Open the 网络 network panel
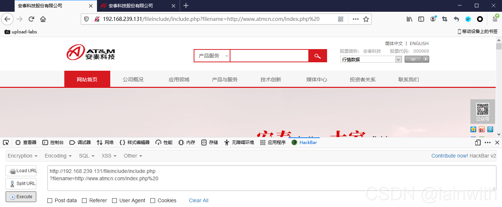This screenshot has height=207, width=502. (x=105, y=143)
